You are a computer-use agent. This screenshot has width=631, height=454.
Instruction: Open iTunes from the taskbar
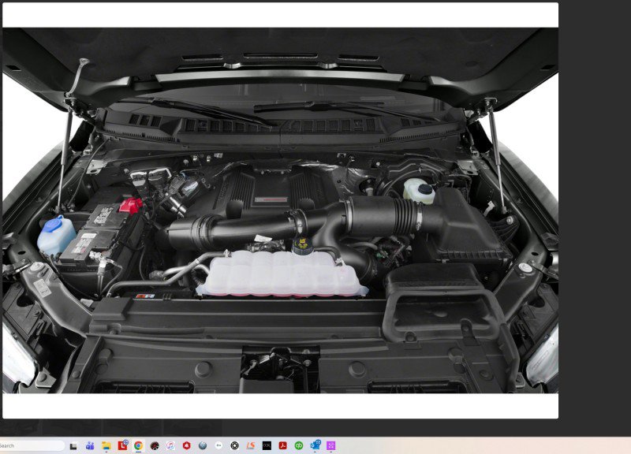click(169, 445)
